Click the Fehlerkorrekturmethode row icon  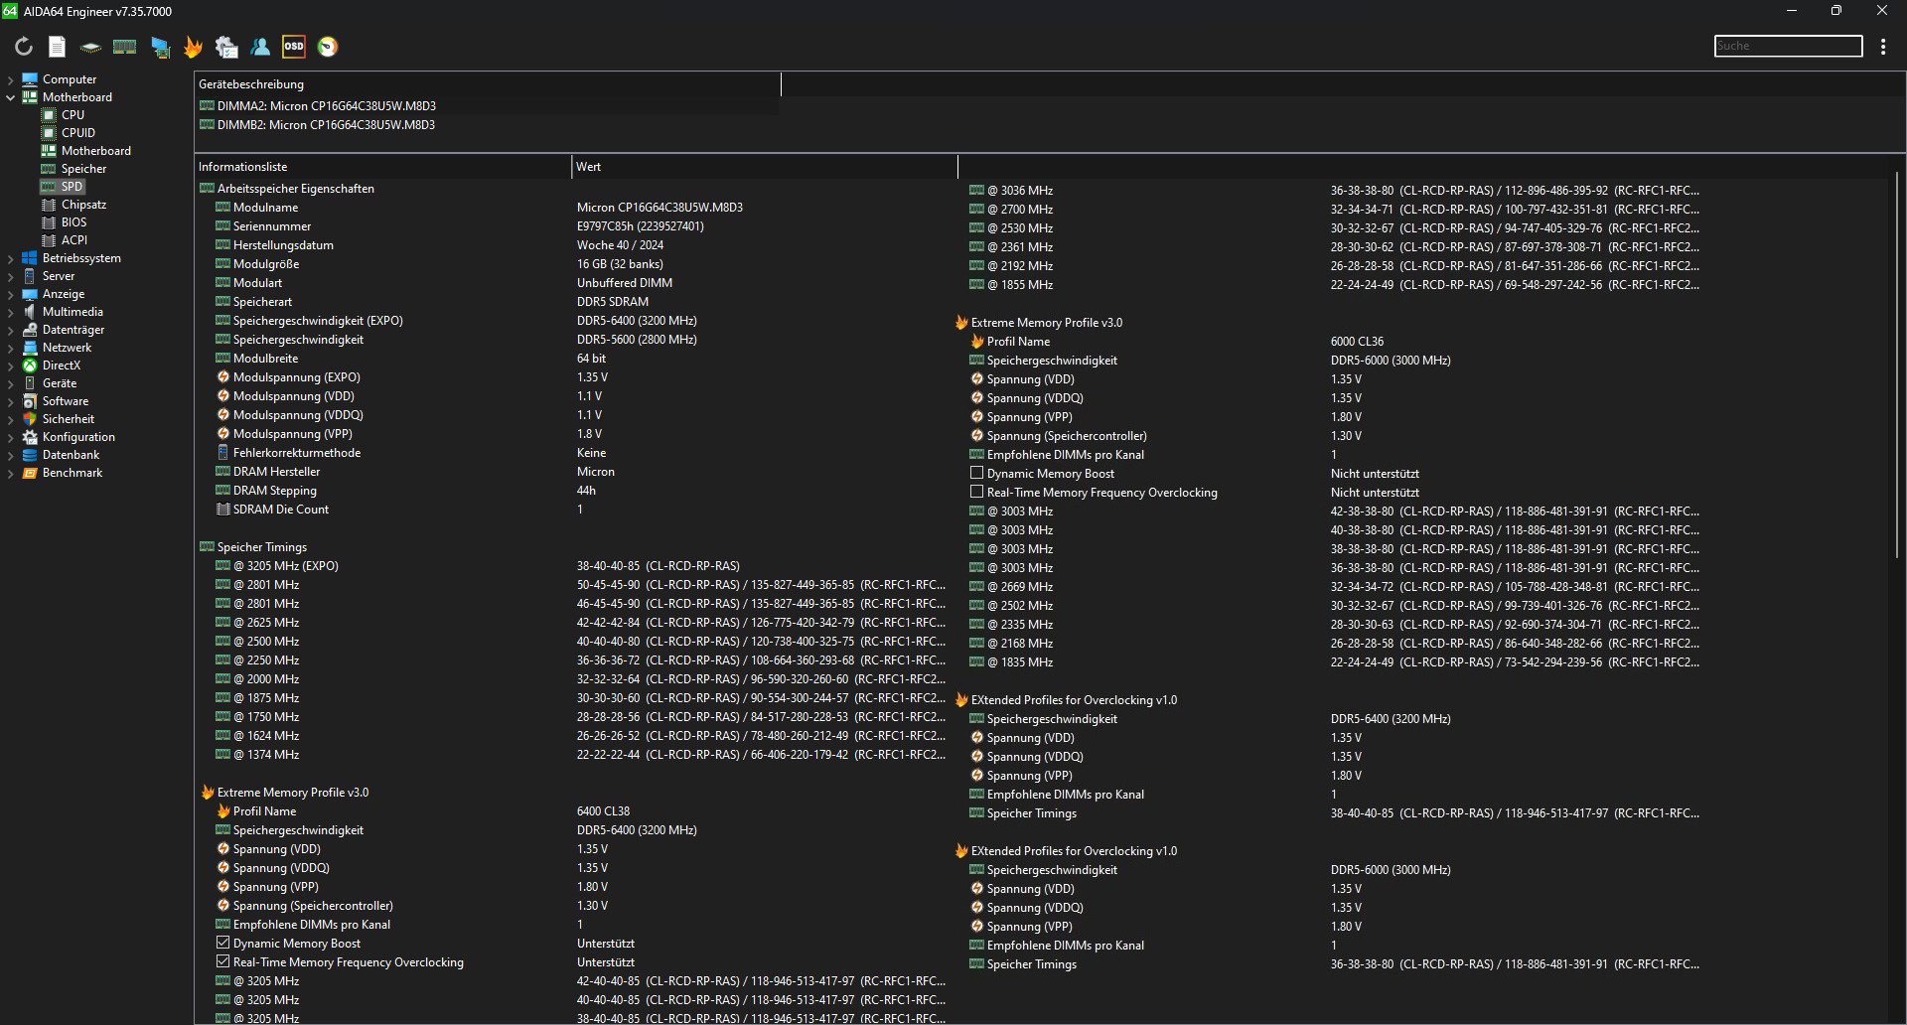point(223,453)
